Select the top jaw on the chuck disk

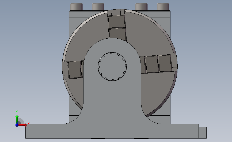coord(117,25)
